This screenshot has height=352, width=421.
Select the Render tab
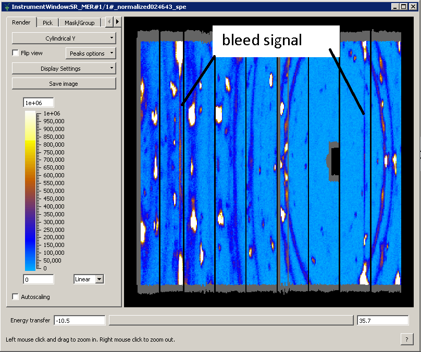pyautogui.click(x=21, y=22)
